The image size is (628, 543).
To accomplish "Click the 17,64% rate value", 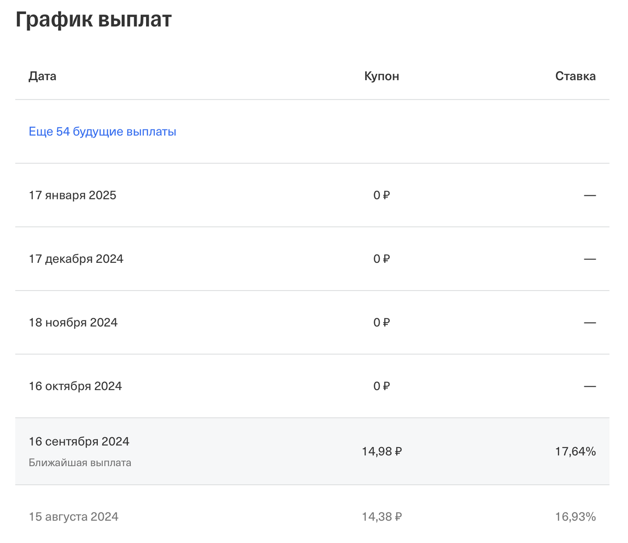I will [576, 451].
